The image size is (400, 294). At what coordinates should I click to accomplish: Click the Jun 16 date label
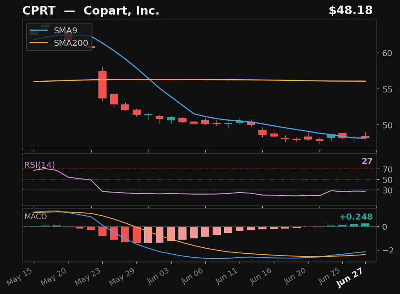[x=261, y=276]
